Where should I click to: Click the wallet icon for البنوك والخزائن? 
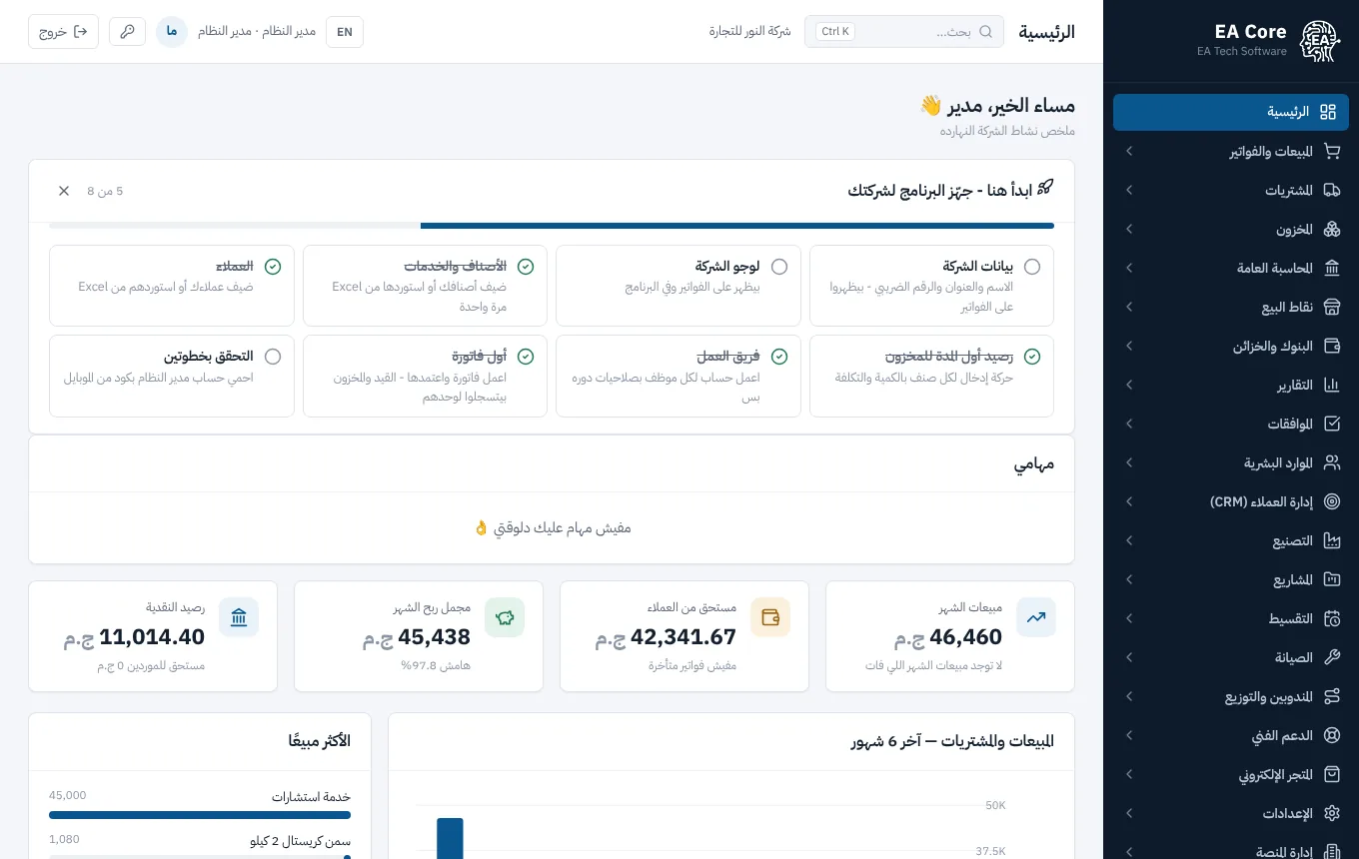point(1331,347)
